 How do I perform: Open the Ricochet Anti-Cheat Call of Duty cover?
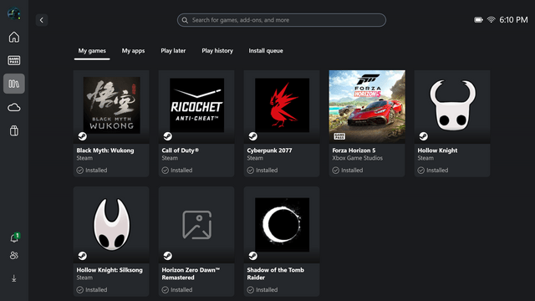click(197, 105)
